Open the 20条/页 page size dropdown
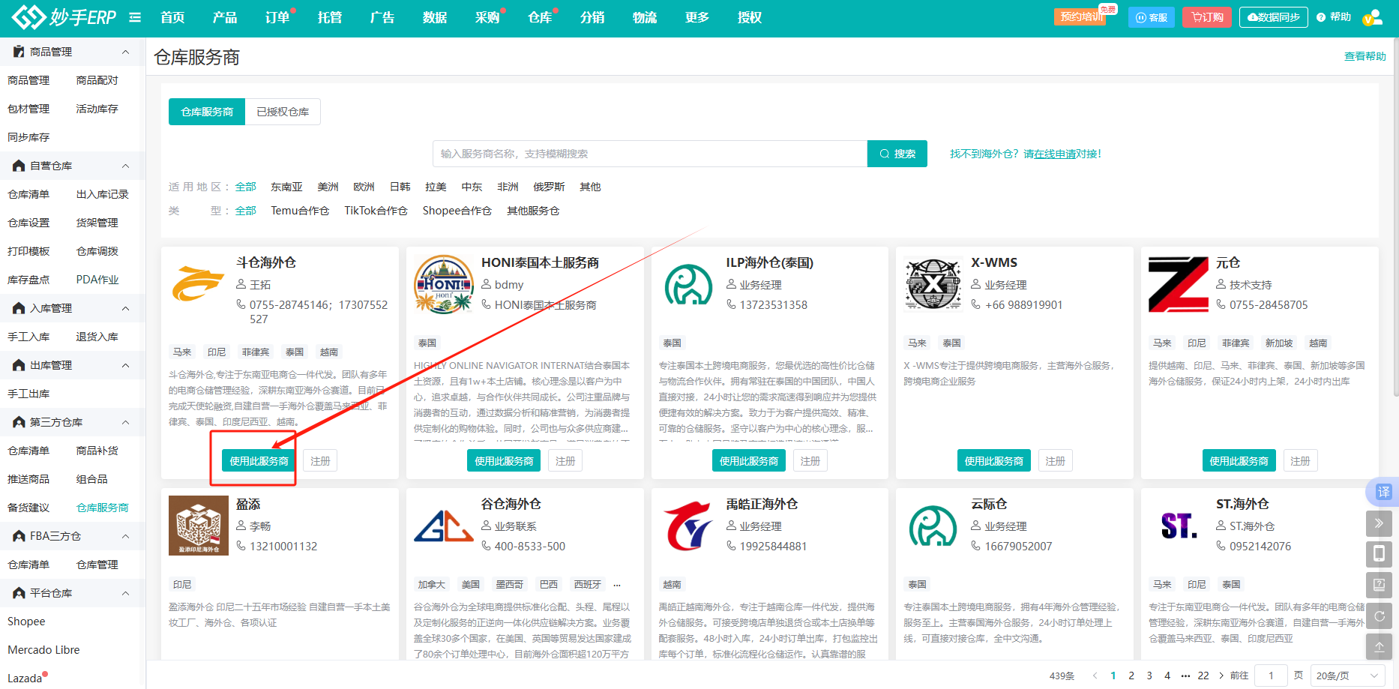1399x689 pixels. (1347, 676)
